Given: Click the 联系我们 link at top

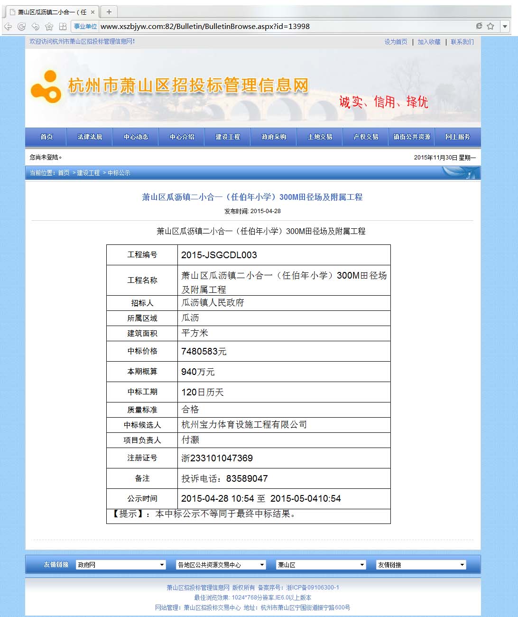Looking at the screenshot, I should (462, 42).
